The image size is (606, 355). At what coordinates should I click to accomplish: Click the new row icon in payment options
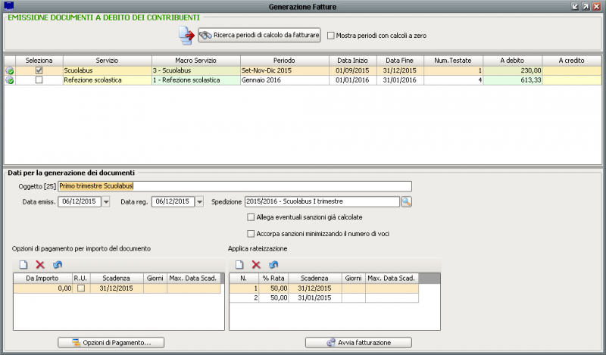[x=23, y=265]
